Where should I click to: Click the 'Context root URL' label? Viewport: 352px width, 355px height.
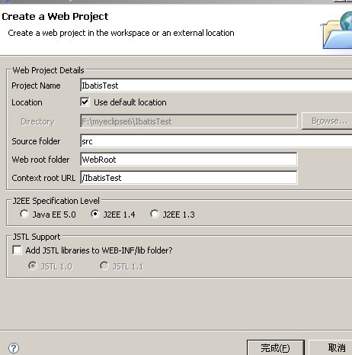pyautogui.click(x=43, y=178)
